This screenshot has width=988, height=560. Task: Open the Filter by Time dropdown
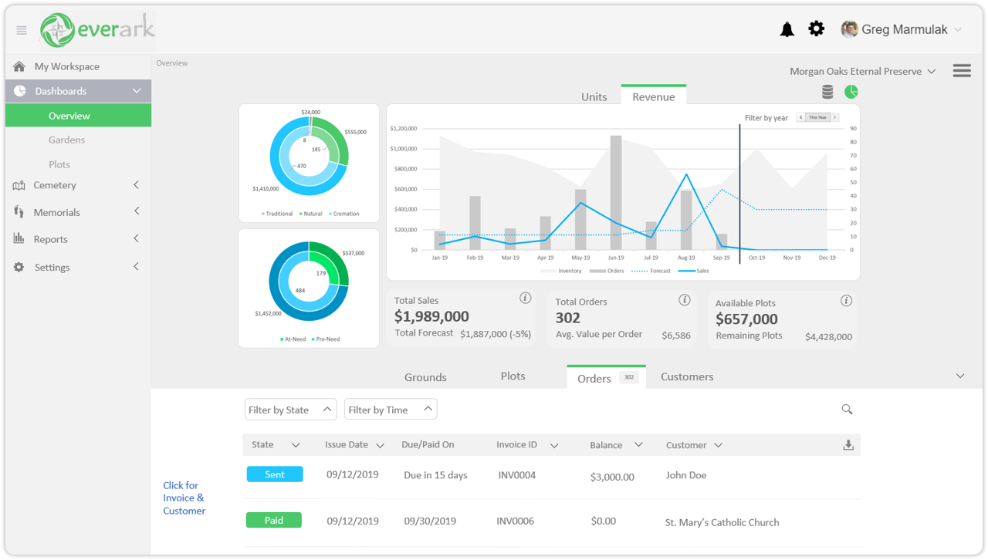coord(391,410)
